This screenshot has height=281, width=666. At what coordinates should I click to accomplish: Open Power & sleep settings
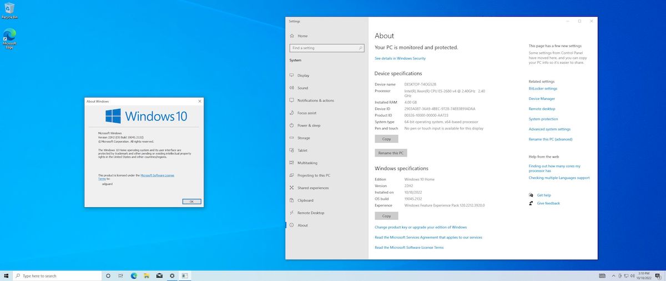(309, 126)
